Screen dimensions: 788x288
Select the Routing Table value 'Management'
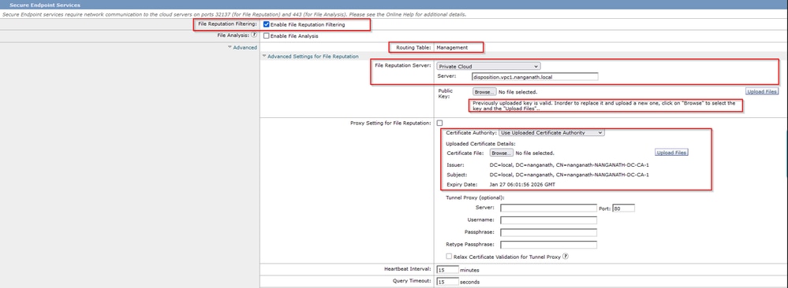[452, 48]
